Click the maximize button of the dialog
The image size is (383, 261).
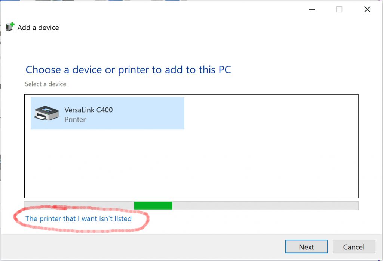pos(339,9)
